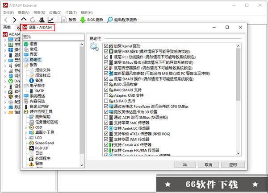This screenshot has width=268, height=193.
Task: Expand the 多媒体 speaker node in main tree
Action: click(5, 66)
